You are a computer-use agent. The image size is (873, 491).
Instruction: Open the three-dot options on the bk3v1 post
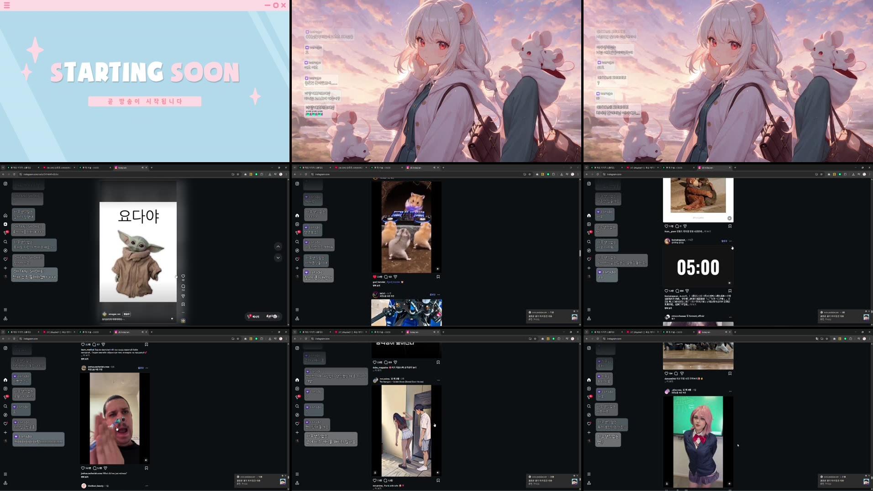tap(439, 294)
